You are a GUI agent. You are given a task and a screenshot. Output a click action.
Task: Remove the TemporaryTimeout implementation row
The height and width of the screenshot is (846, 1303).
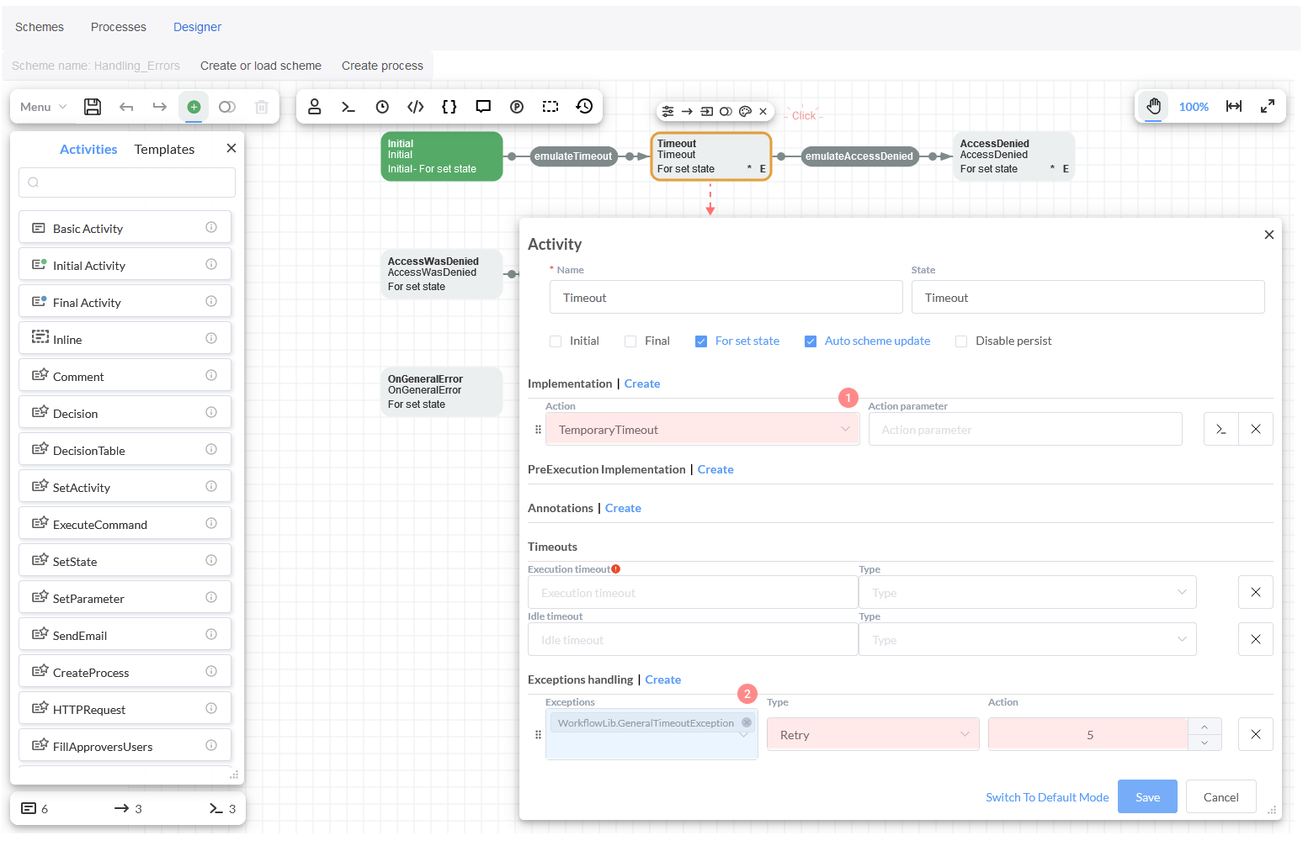pos(1256,429)
